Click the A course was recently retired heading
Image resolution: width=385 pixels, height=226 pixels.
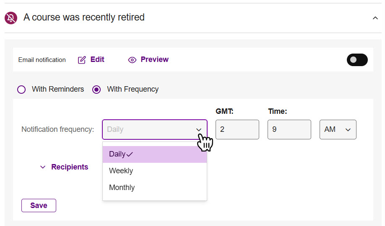point(84,18)
